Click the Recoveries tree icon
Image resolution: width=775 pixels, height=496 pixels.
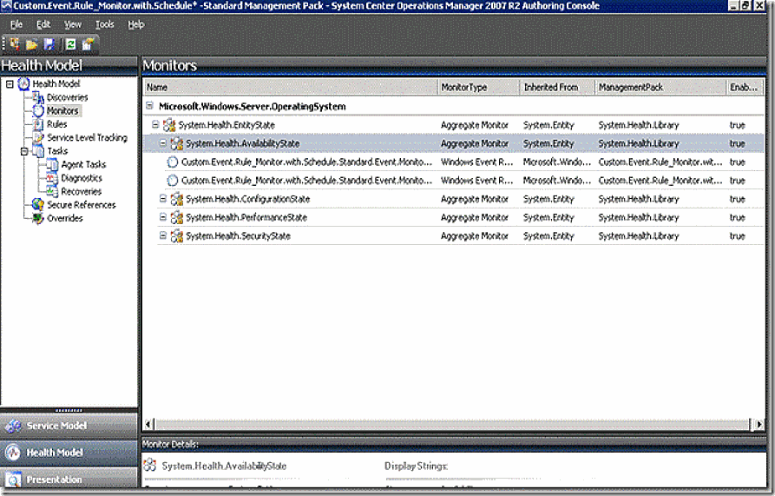[x=52, y=191]
